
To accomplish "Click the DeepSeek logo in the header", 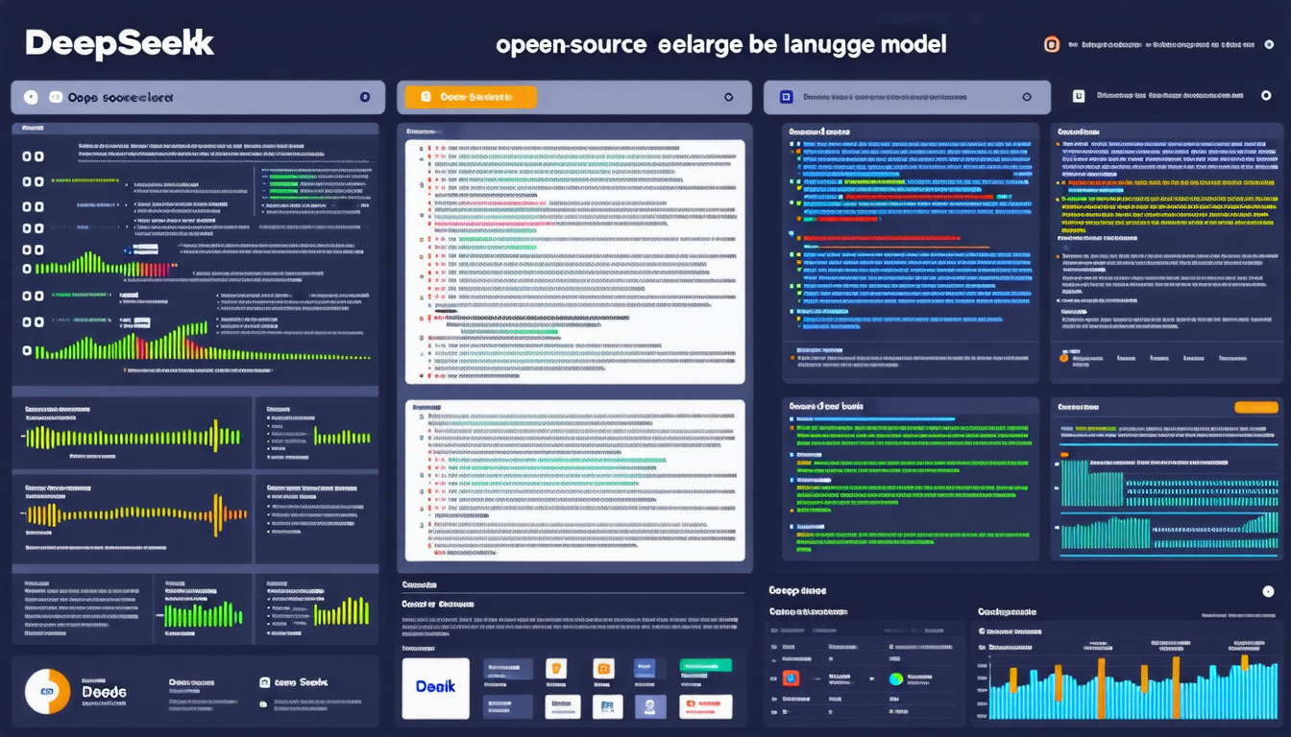I will [x=119, y=44].
